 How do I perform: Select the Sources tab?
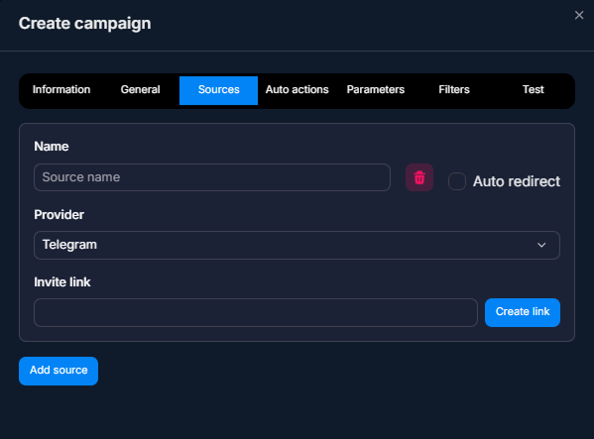pos(218,90)
